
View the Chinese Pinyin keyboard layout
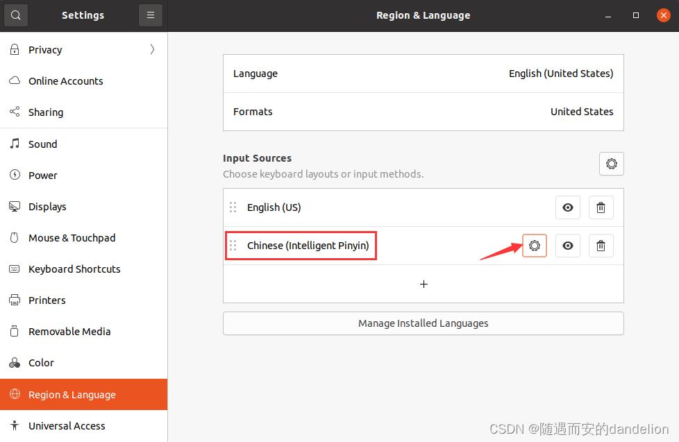(567, 246)
